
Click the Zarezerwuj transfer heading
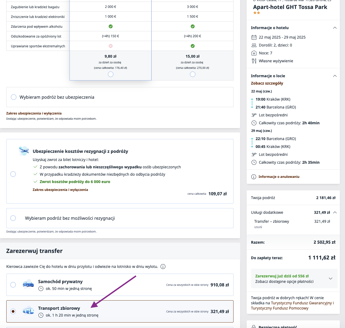34,251
